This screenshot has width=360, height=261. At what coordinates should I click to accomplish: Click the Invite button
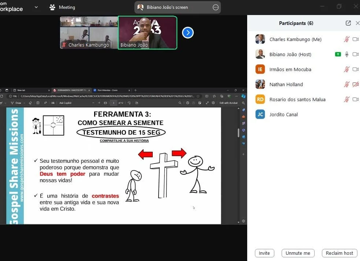pyautogui.click(x=264, y=253)
